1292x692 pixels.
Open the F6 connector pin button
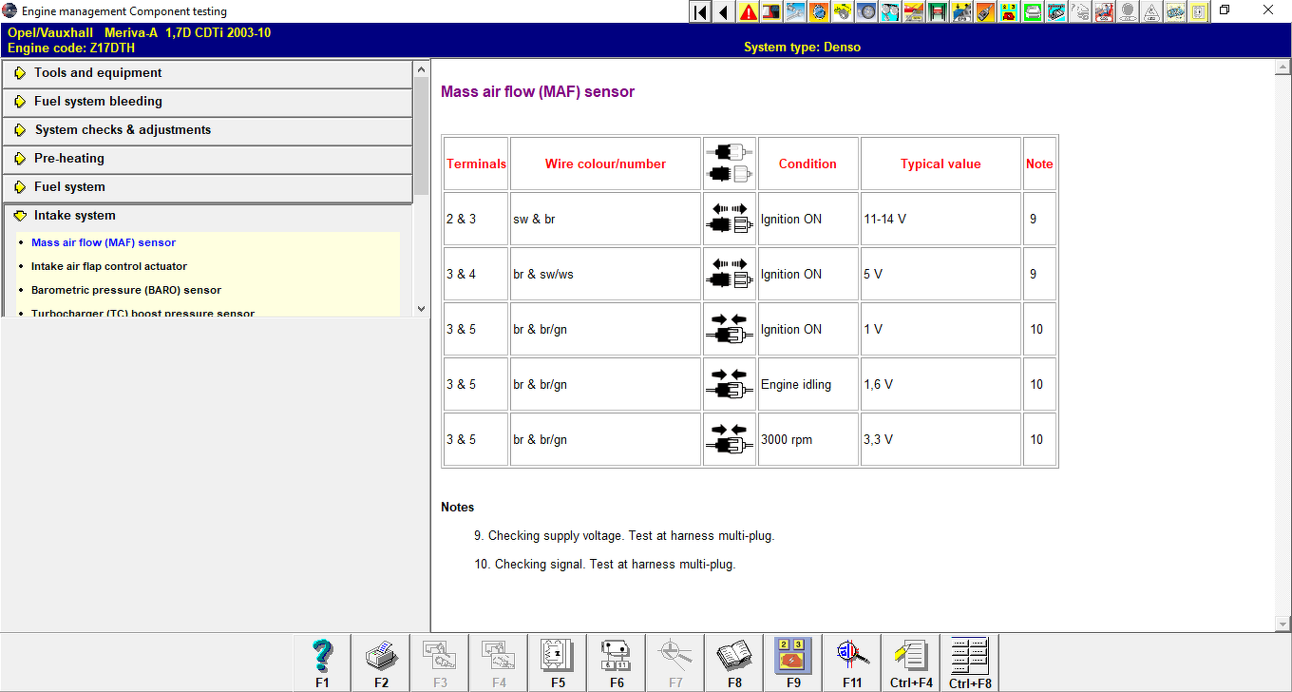tap(617, 663)
